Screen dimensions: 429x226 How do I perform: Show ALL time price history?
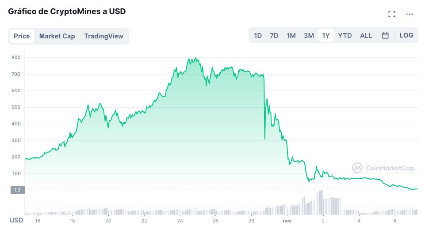(x=366, y=35)
